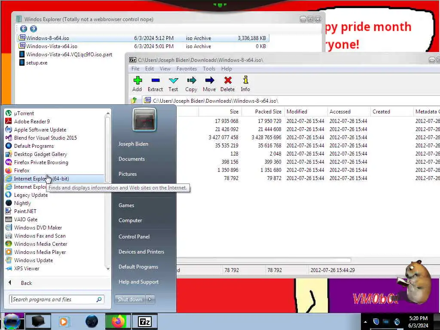Expand the Shut down options arrow
440x330 pixels.
150,299
